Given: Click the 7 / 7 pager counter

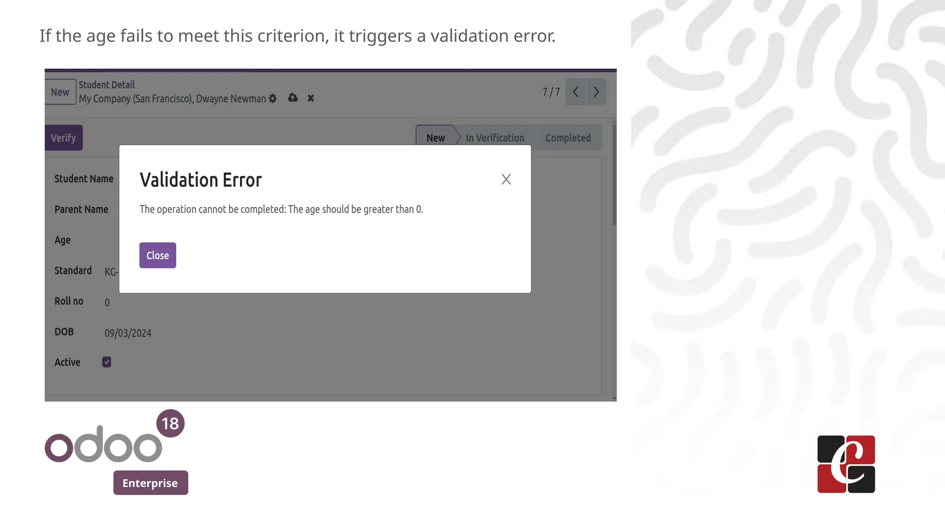Looking at the screenshot, I should click(551, 92).
